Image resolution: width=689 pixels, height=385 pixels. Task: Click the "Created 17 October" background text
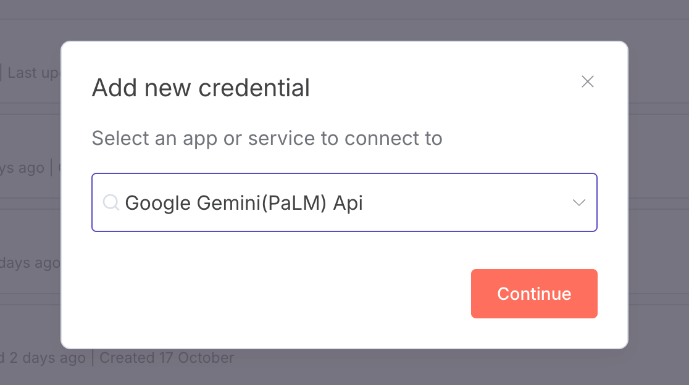[x=167, y=357]
